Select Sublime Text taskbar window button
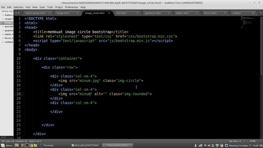Viewport: 263px width, 148px height. click(x=118, y=146)
